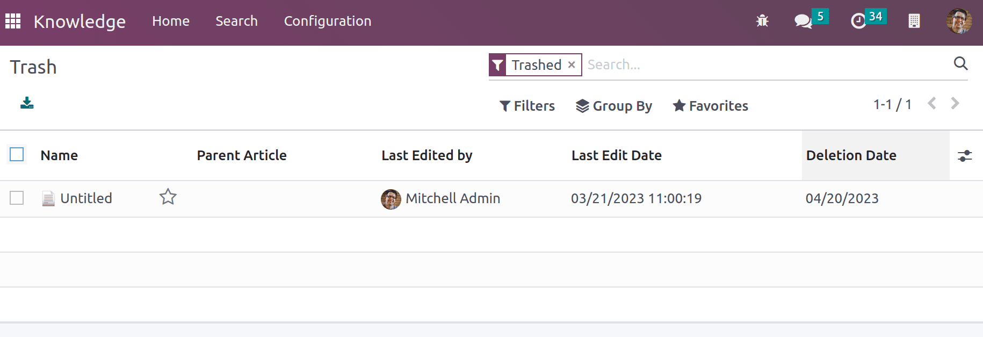Open the debug bug icon menu
Viewport: 983px width, 337px height.
click(762, 21)
